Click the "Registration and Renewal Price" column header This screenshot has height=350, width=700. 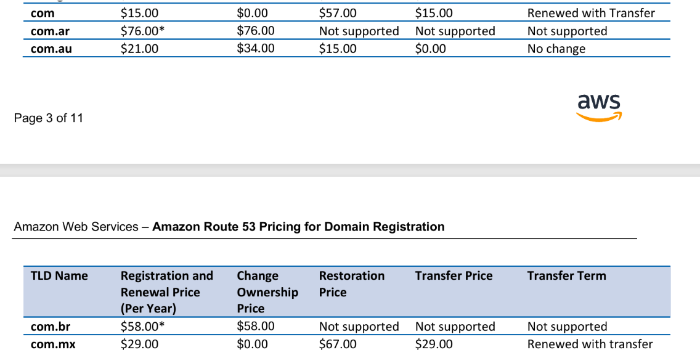(166, 291)
